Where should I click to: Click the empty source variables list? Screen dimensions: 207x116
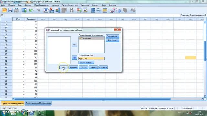click(x=59, y=50)
